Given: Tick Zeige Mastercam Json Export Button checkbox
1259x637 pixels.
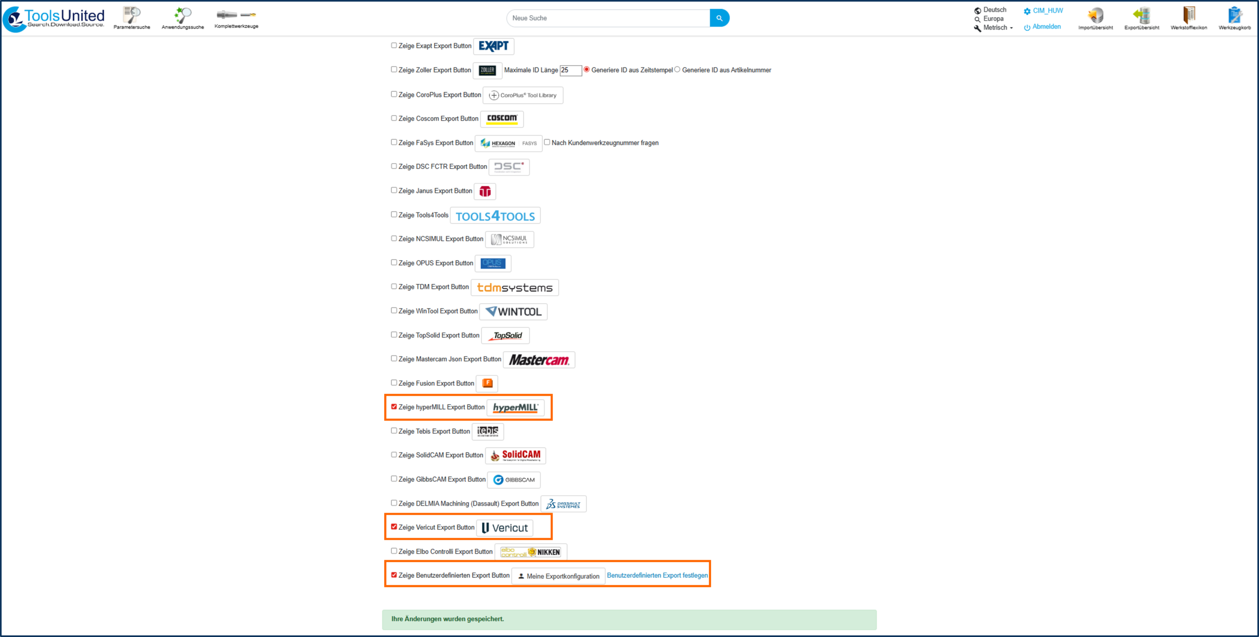Looking at the screenshot, I should click(x=394, y=359).
